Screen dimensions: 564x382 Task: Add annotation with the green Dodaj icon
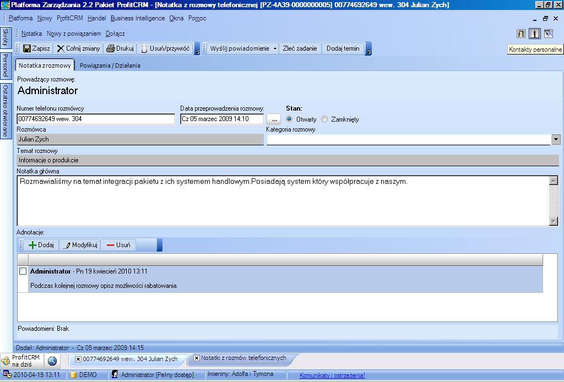point(32,245)
